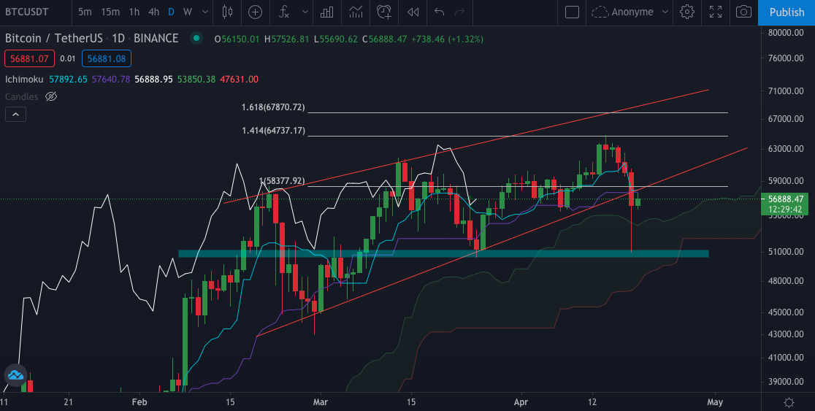Click the Ichimoku value 47631.00
This screenshot has height=411, width=815.
[239, 80]
